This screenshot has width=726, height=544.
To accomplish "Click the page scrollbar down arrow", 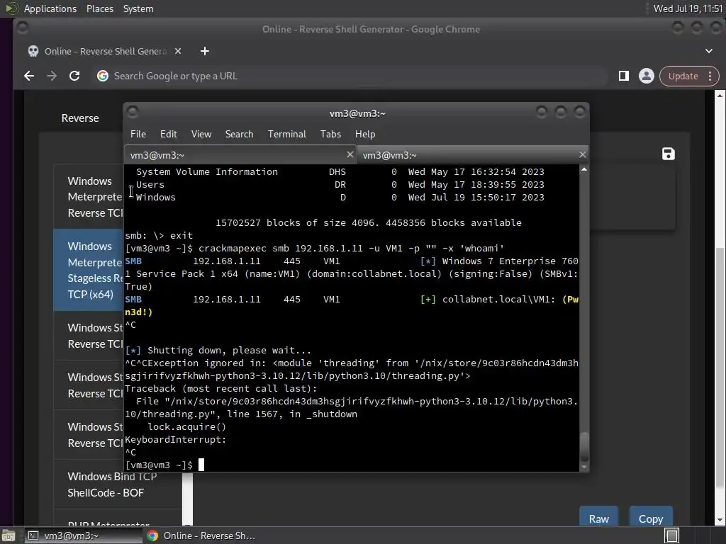I will tap(720, 520).
